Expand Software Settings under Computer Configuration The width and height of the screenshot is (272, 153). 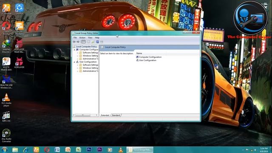coord(77,53)
